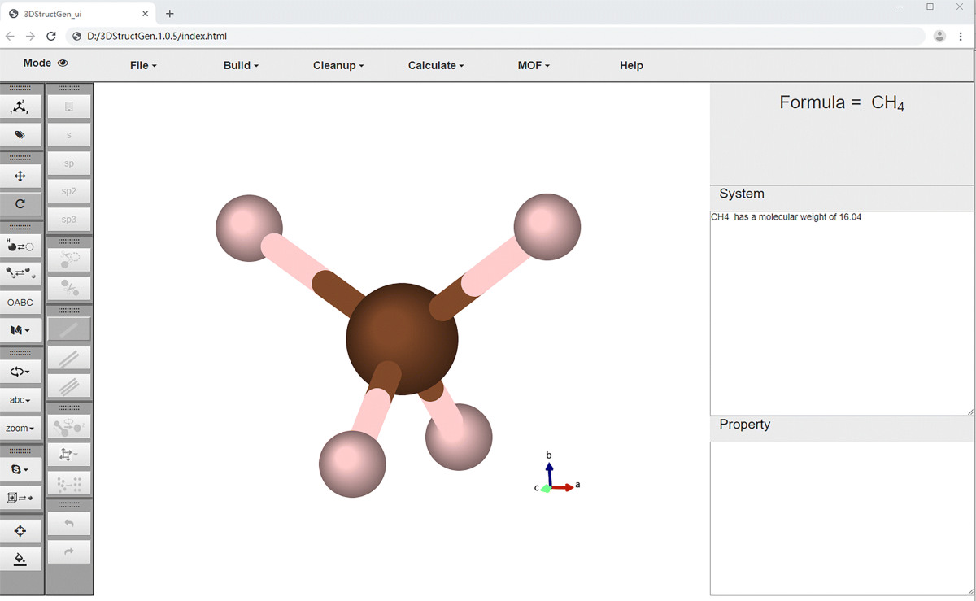
Task: Click the XYZ axes icon button
Action: 20,107
